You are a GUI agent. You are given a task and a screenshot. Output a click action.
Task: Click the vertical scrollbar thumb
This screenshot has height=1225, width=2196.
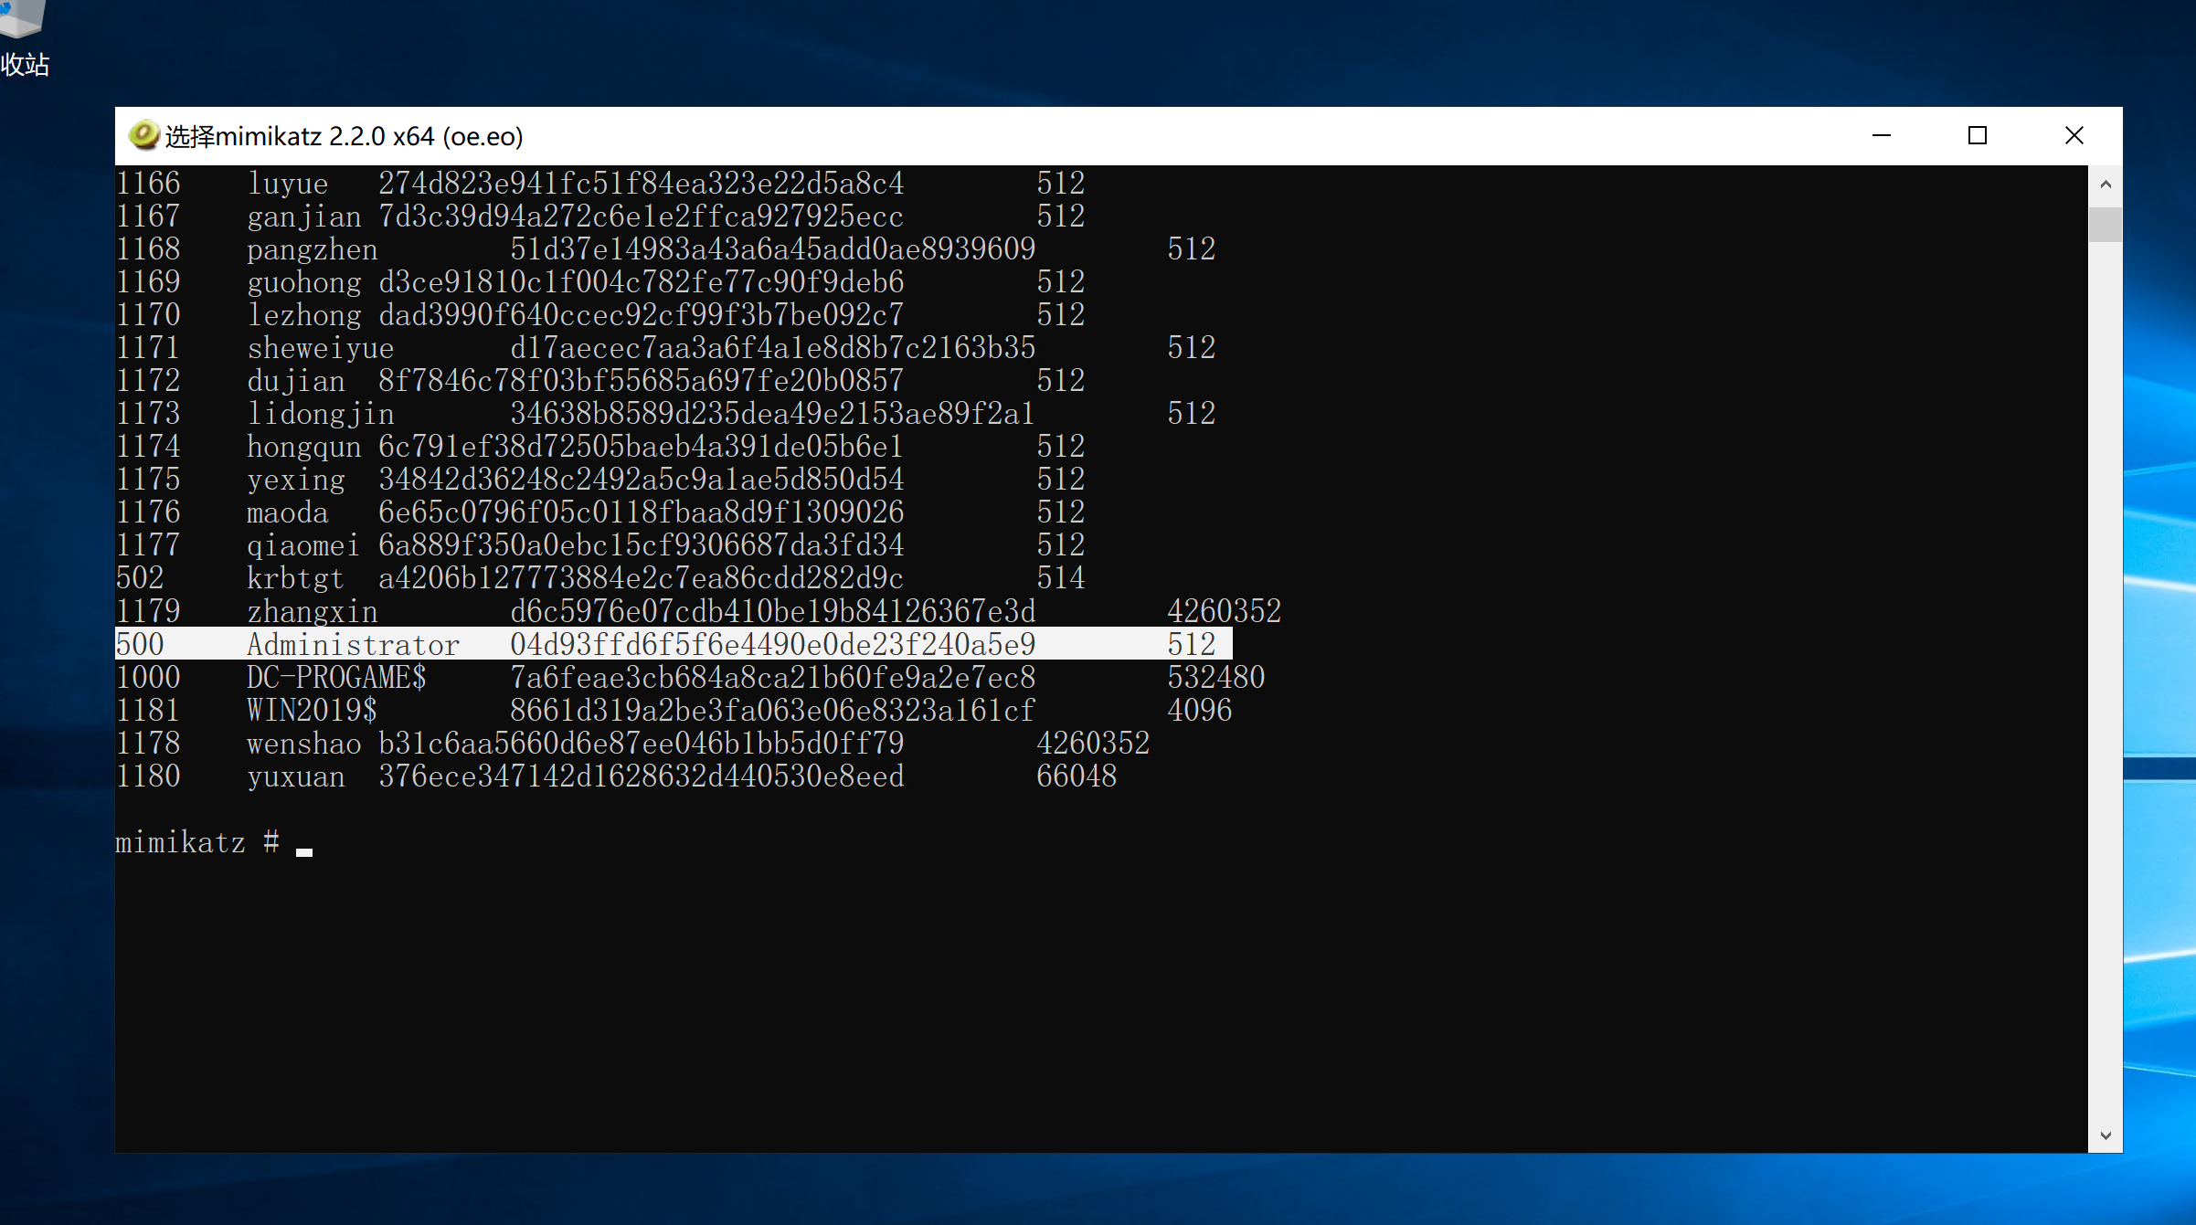click(2106, 225)
